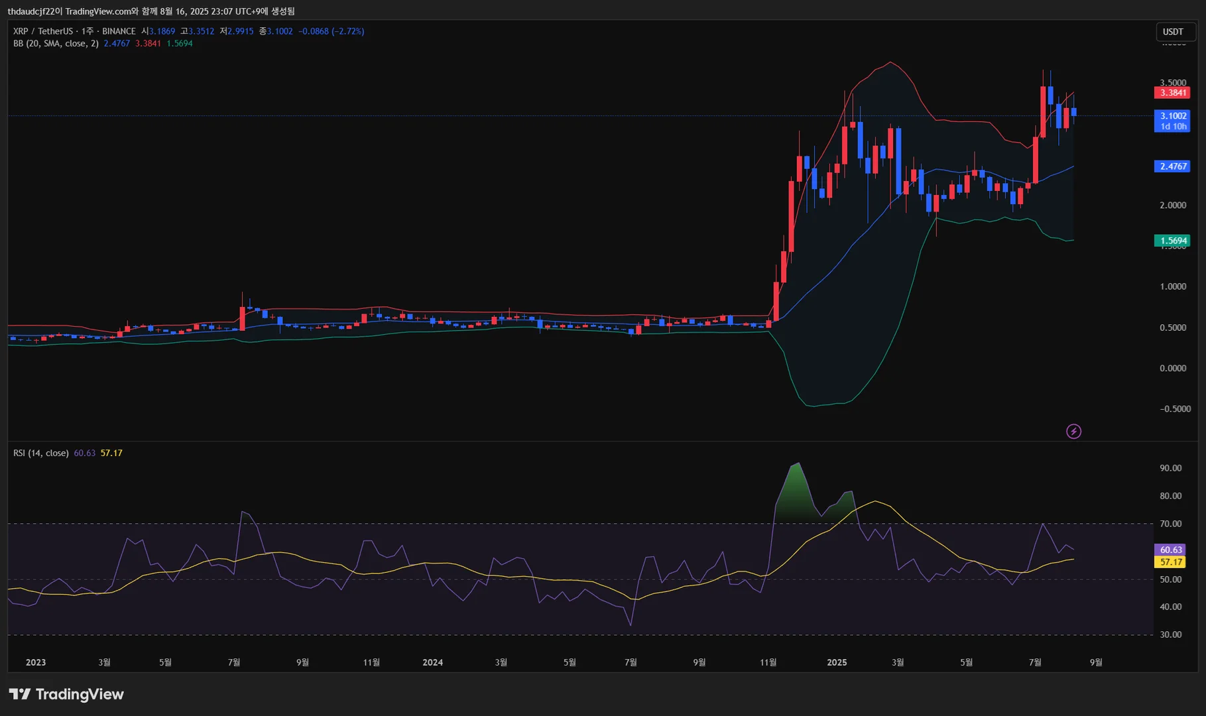Select the BB (20, SMA, close, 2) legend
This screenshot has height=716, width=1206.
(56, 44)
